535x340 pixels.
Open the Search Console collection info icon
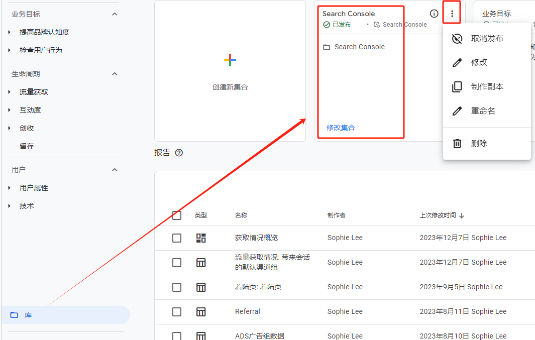pyautogui.click(x=434, y=14)
